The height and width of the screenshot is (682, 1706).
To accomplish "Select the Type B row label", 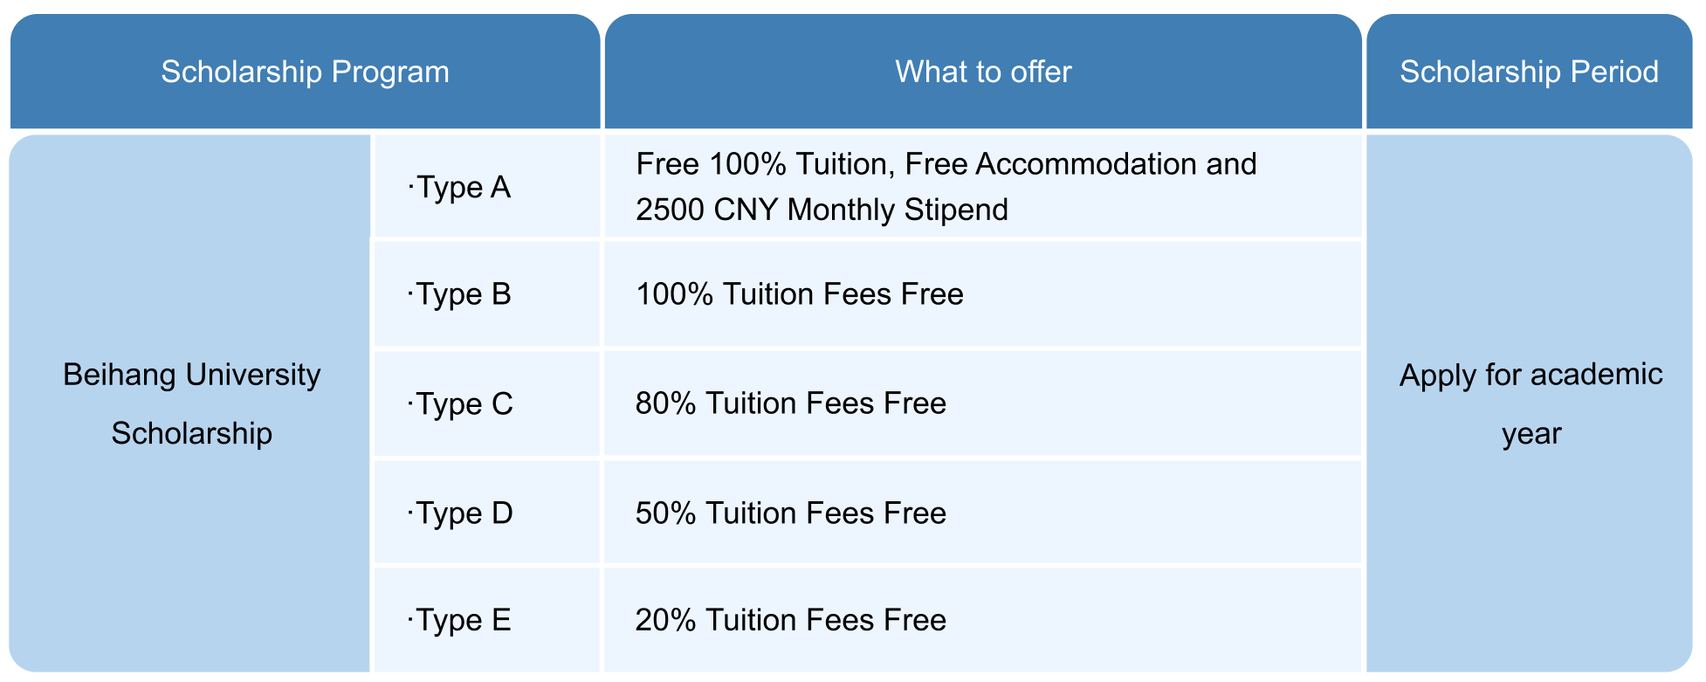I will click(x=460, y=294).
